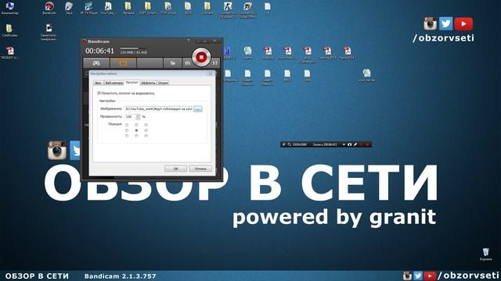Click the 00:06:41 recording timer
The image size is (501, 281).
tap(99, 51)
